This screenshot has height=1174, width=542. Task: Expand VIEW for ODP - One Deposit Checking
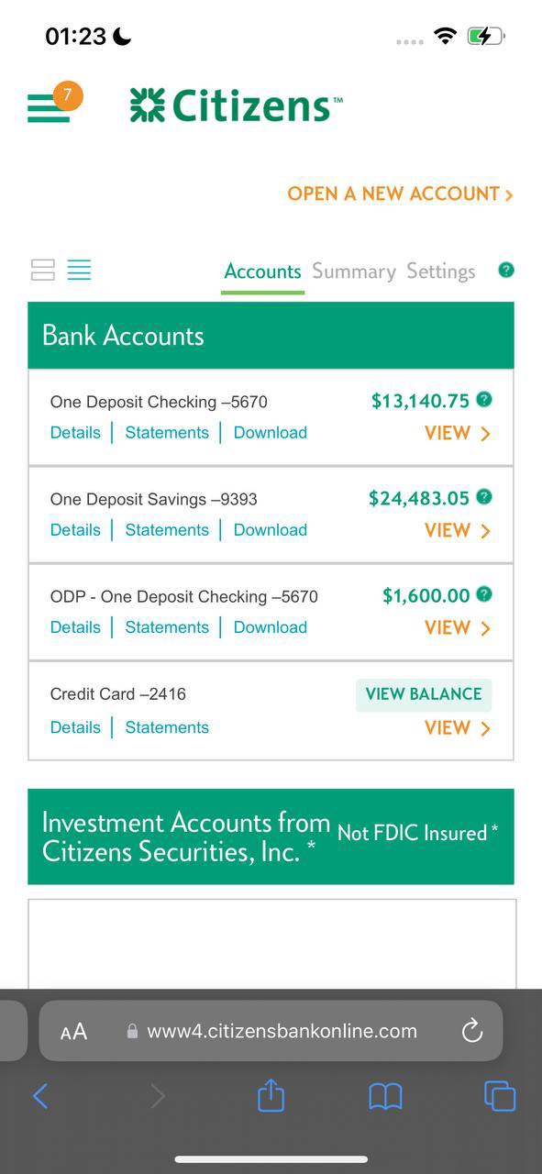pos(458,627)
